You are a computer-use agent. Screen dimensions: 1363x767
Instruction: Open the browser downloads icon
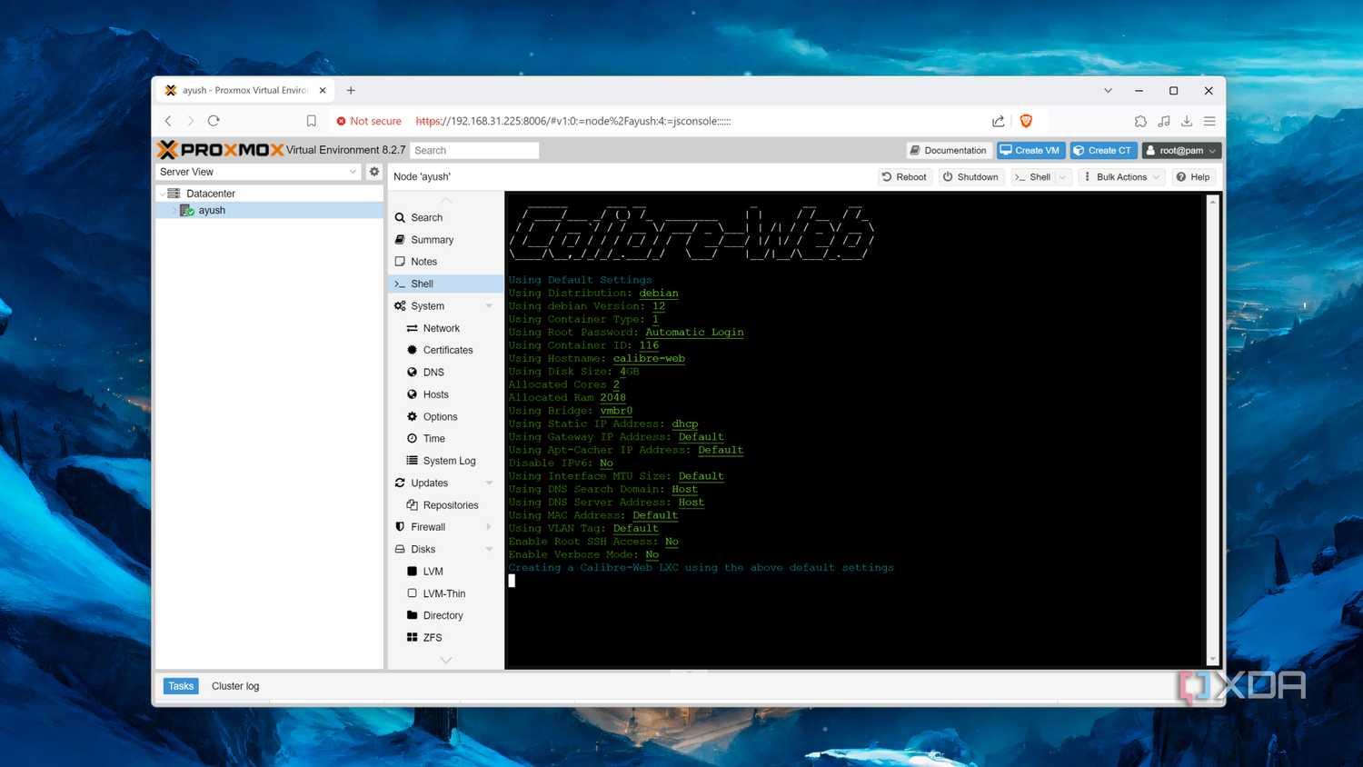coord(1187,121)
